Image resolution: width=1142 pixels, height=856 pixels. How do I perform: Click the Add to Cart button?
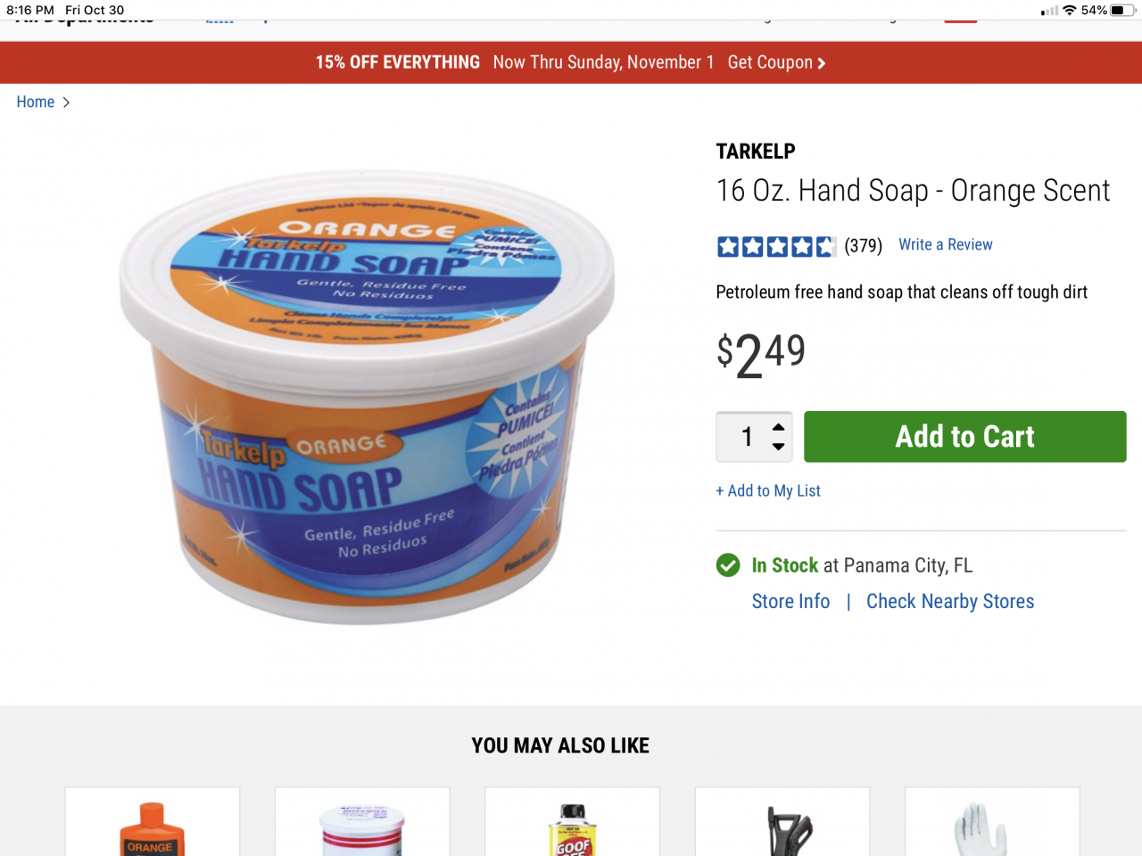pos(965,437)
